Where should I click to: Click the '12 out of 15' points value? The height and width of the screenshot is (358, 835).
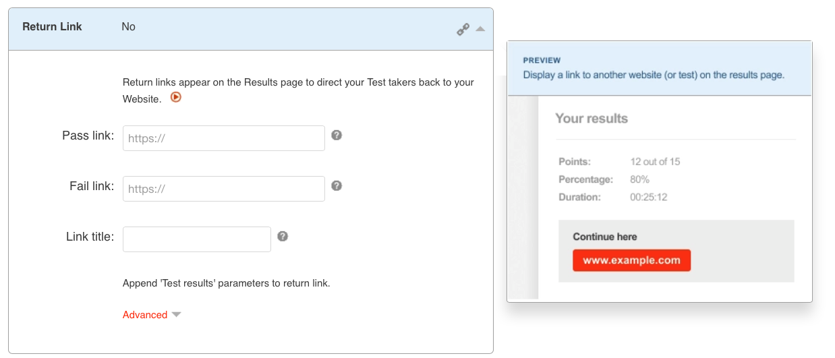click(655, 162)
